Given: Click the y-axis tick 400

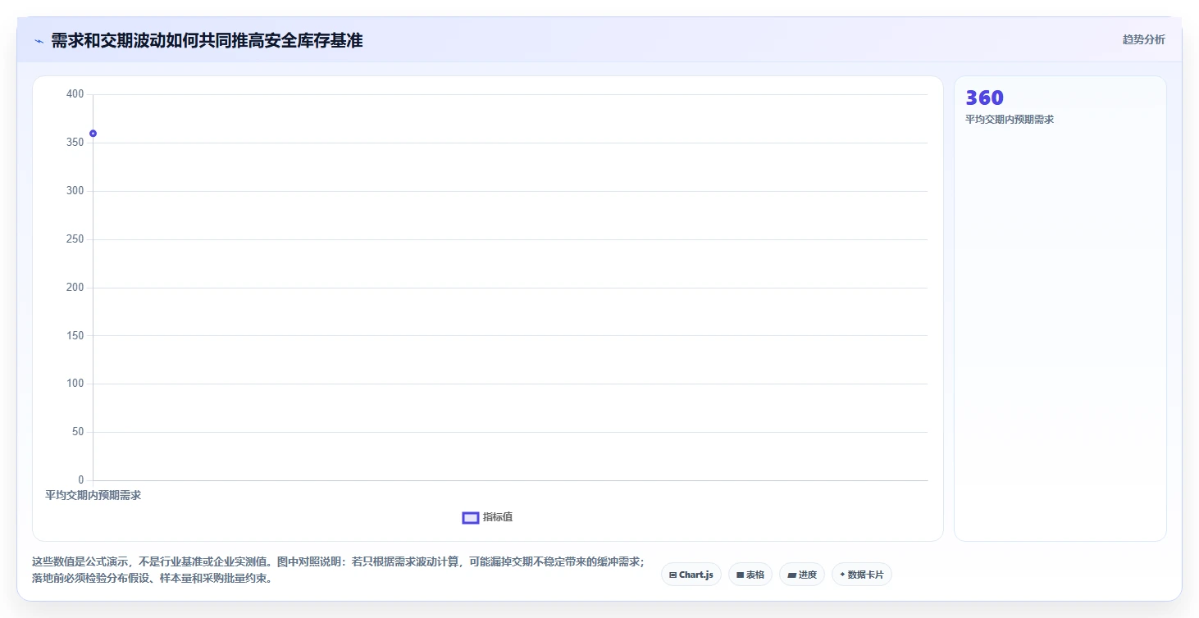Looking at the screenshot, I should pyautogui.click(x=75, y=94).
